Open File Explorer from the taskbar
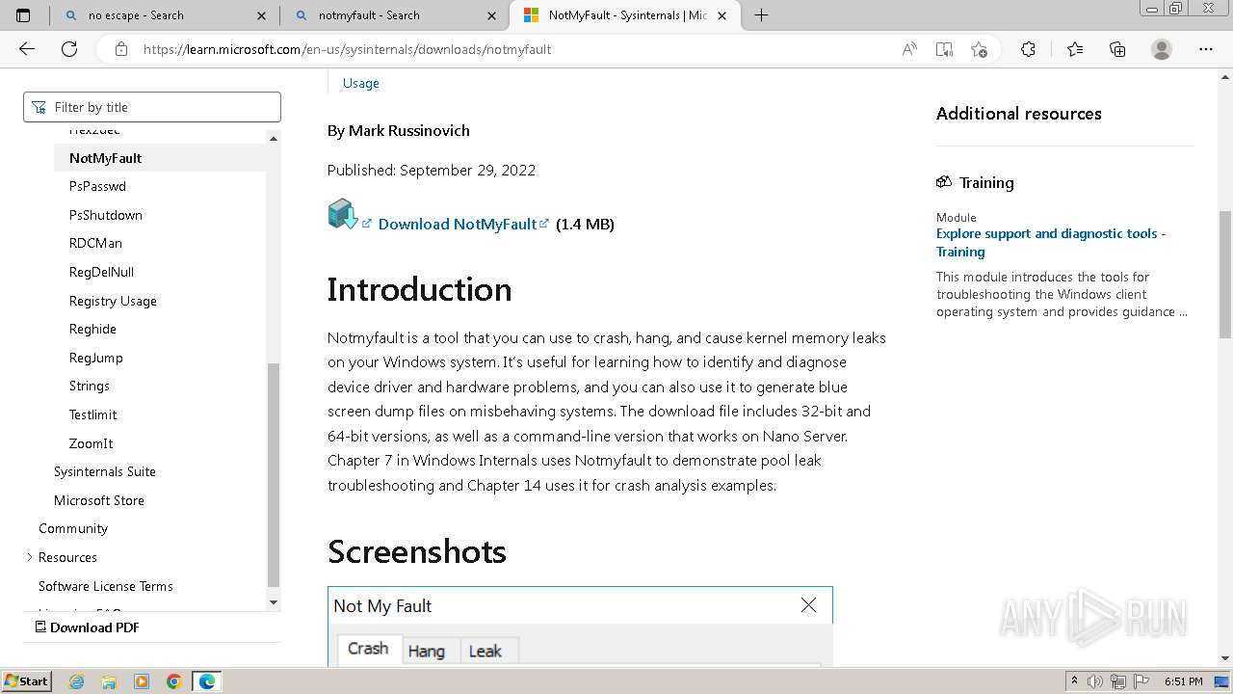The width and height of the screenshot is (1233, 694). click(109, 681)
